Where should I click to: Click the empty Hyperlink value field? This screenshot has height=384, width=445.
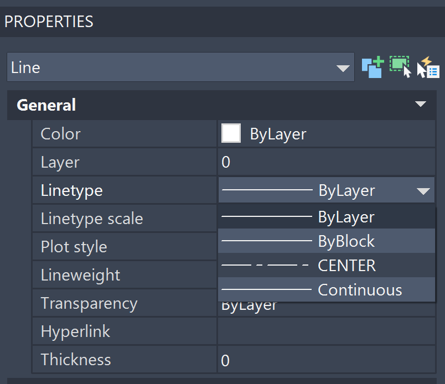(x=327, y=331)
